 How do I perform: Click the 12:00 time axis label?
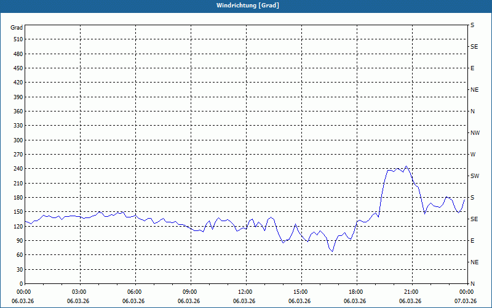tap(245, 292)
